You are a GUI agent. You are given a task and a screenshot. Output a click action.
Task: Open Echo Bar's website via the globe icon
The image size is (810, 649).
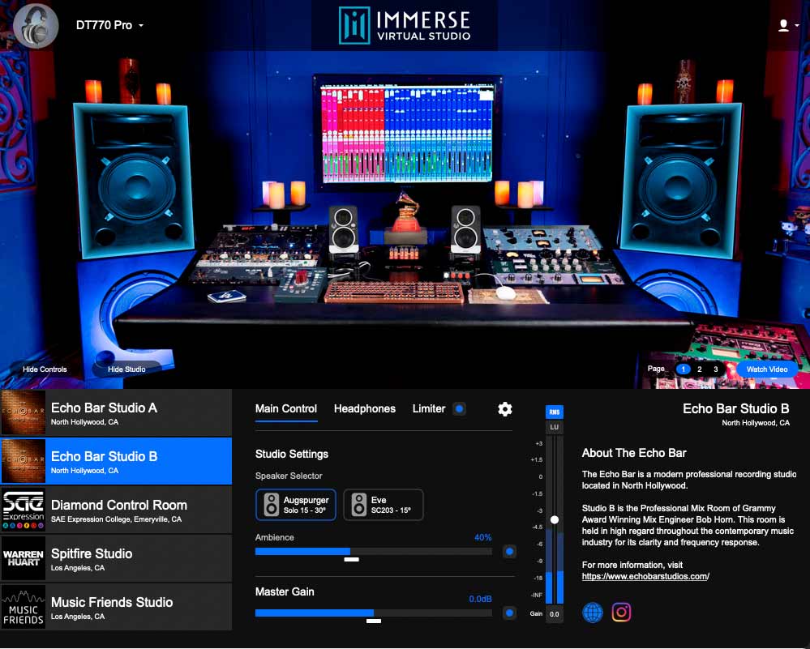tap(592, 612)
